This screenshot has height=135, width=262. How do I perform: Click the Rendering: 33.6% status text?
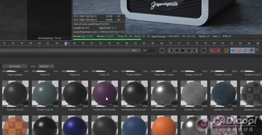[83, 36]
